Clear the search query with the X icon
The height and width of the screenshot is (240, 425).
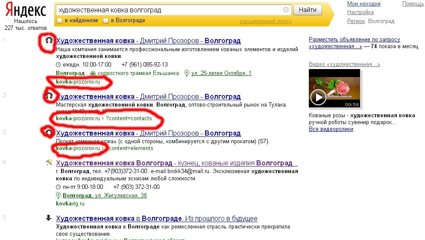pos(286,10)
